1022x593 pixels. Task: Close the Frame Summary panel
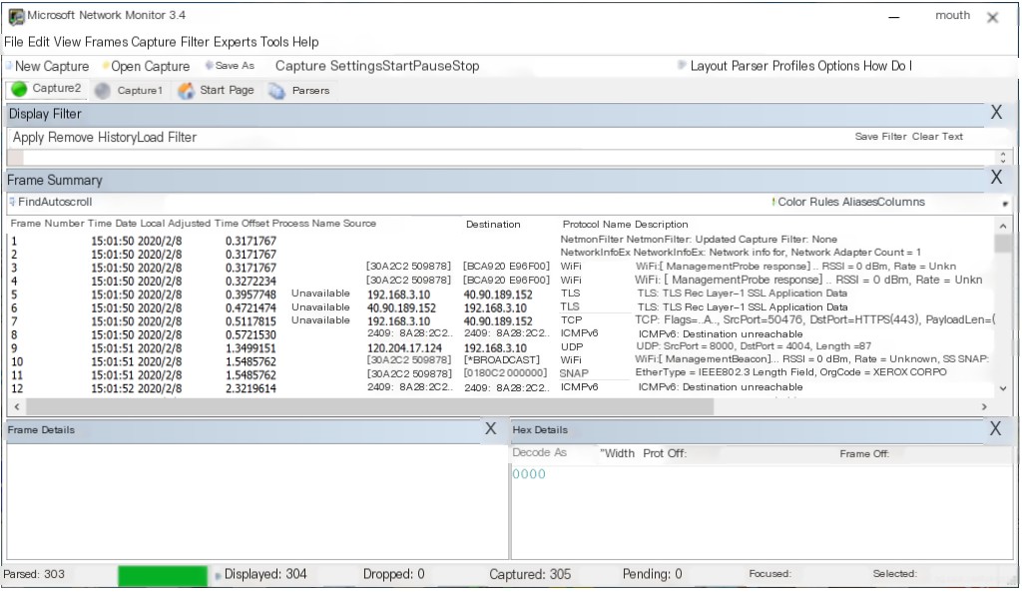point(997,178)
